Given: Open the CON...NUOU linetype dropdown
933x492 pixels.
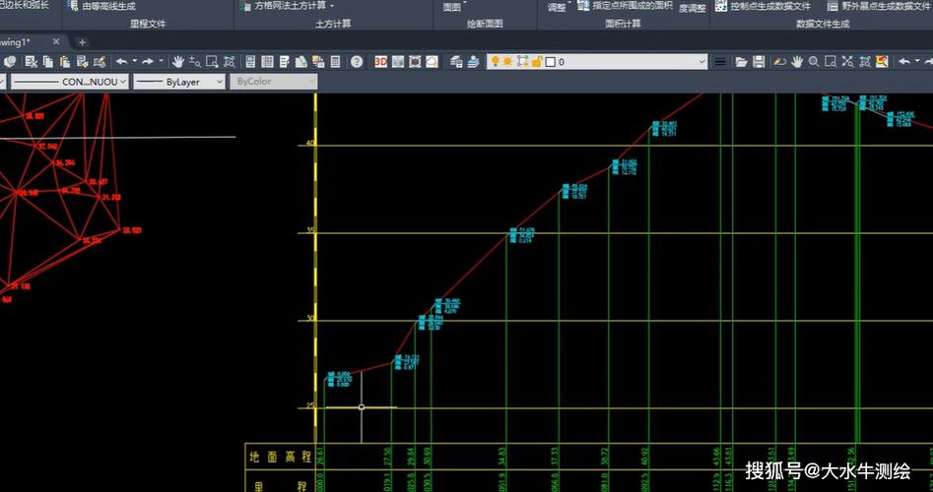Looking at the screenshot, I should [x=67, y=82].
